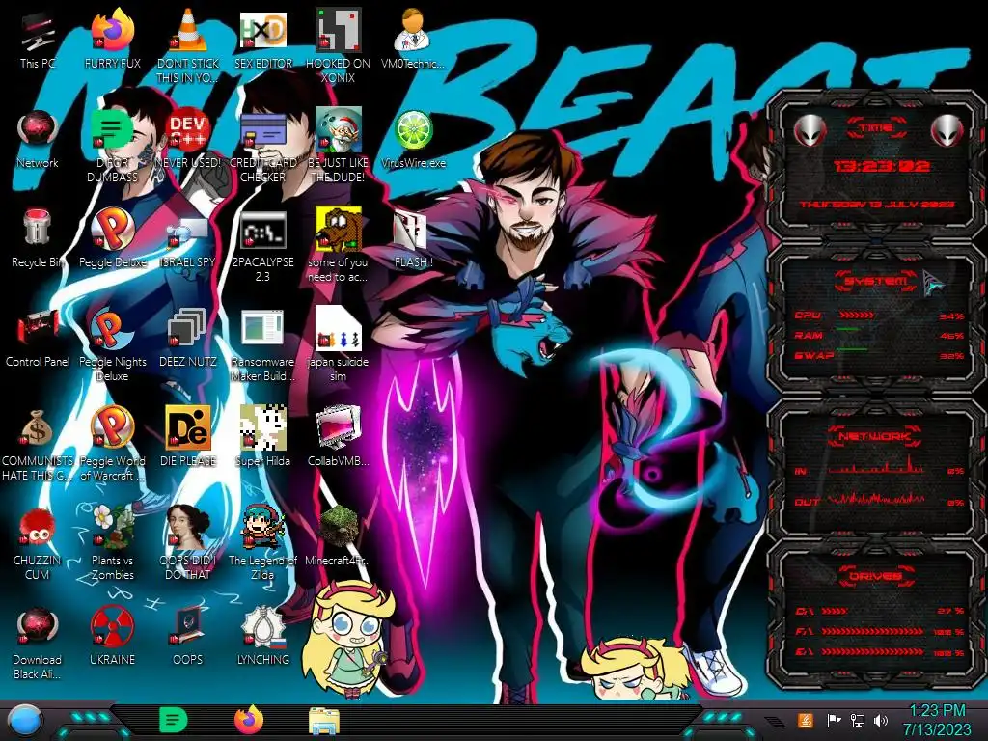This screenshot has height=741, width=988.
Task: Click the DEEZ NUTZ stacked windows icon
Action: [x=188, y=339]
